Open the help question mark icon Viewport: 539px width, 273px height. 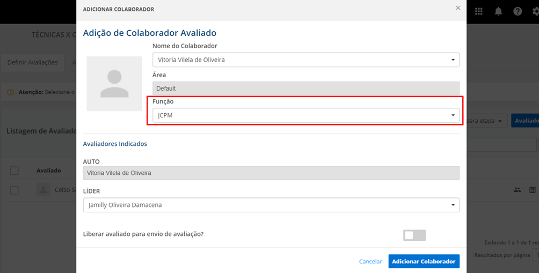point(518,11)
